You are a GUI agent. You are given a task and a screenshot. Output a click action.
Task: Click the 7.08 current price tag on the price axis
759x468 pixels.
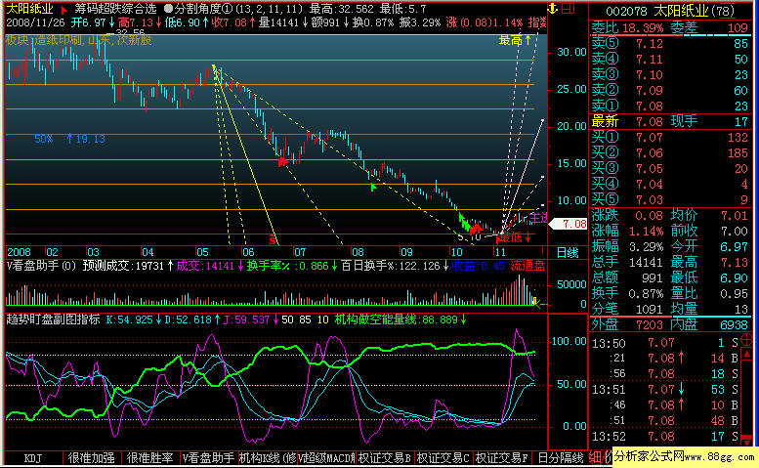pyautogui.click(x=569, y=224)
